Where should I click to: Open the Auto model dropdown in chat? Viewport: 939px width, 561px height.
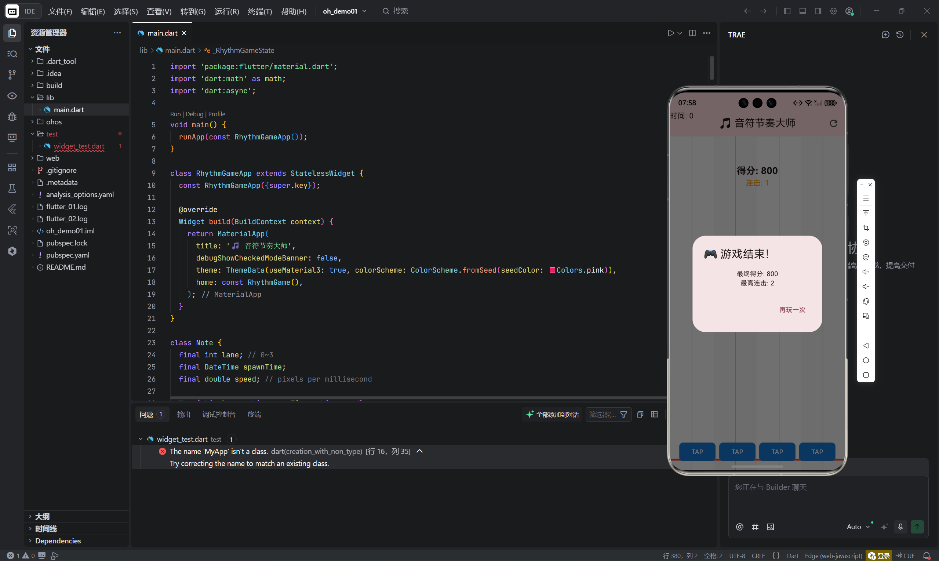click(858, 527)
